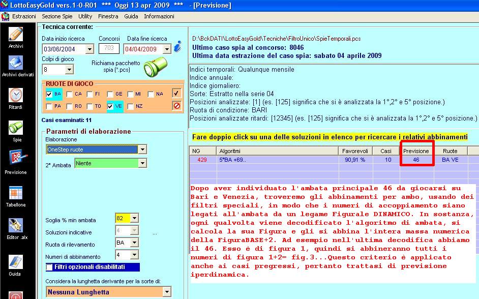Enable the FI wheel checkbox
Viewport: 479px width, 299px height.
coord(89,94)
